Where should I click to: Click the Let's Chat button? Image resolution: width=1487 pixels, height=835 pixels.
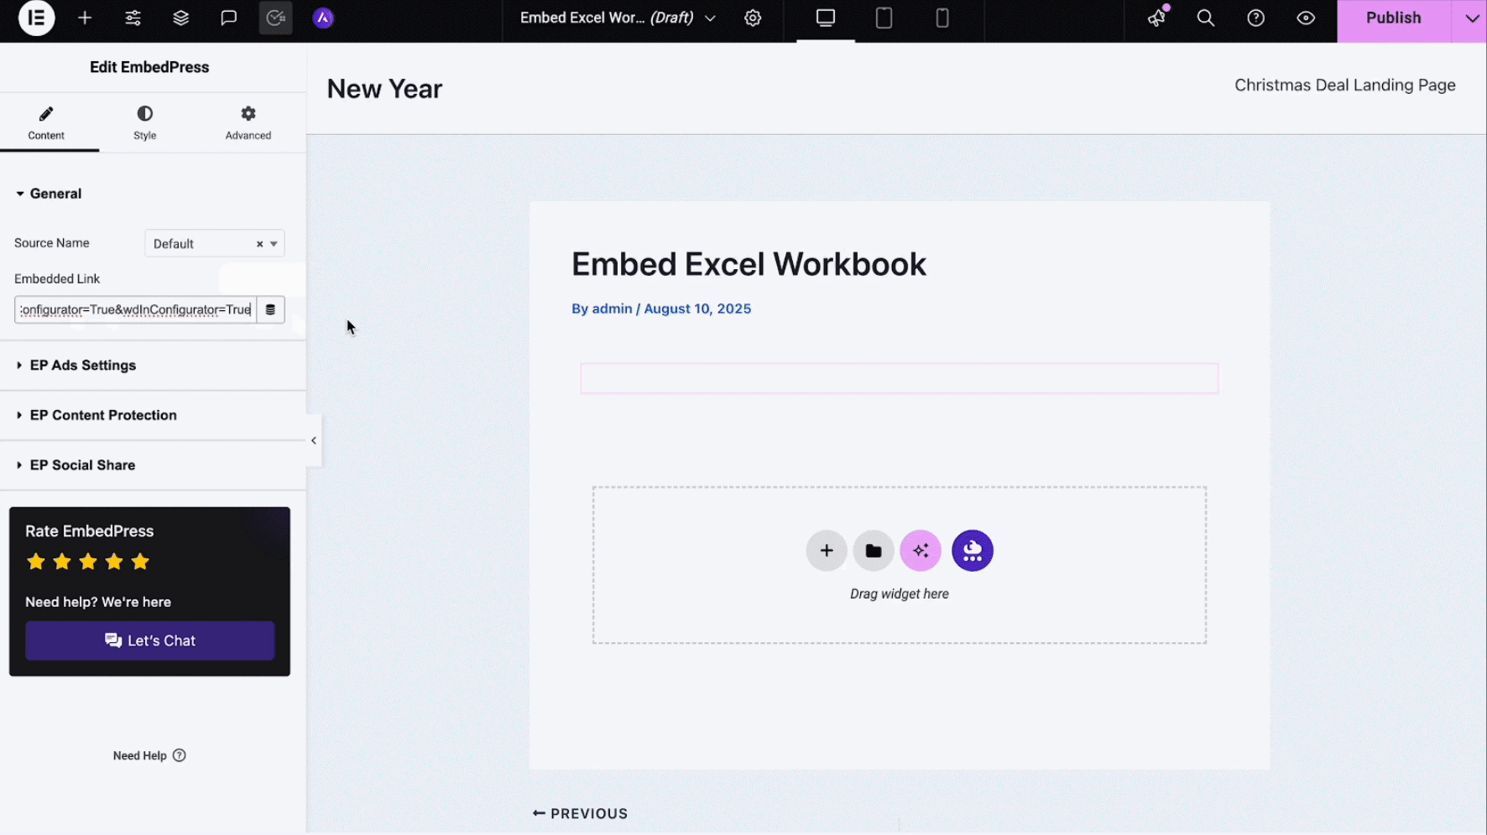(150, 641)
